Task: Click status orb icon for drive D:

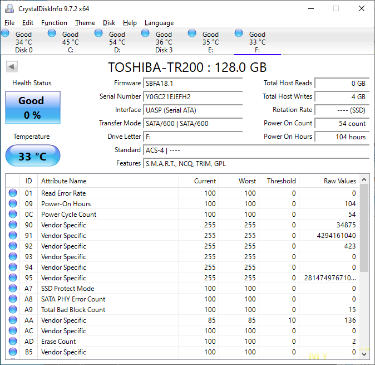Action: click(98, 34)
